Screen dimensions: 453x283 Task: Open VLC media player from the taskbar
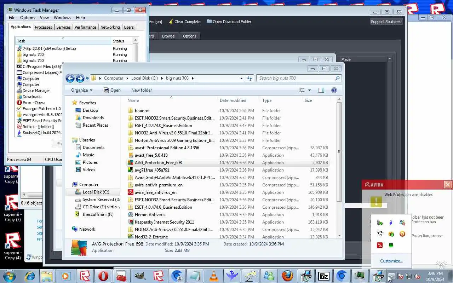pos(213,276)
